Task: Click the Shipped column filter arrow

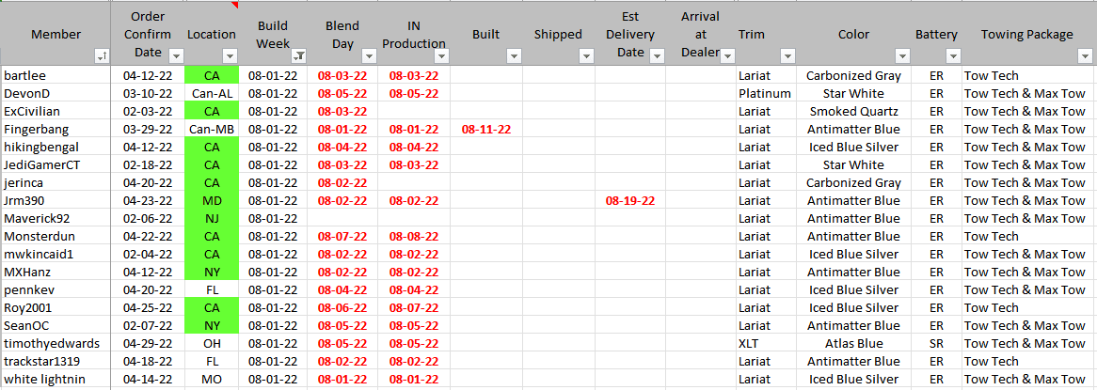Action: [x=585, y=56]
